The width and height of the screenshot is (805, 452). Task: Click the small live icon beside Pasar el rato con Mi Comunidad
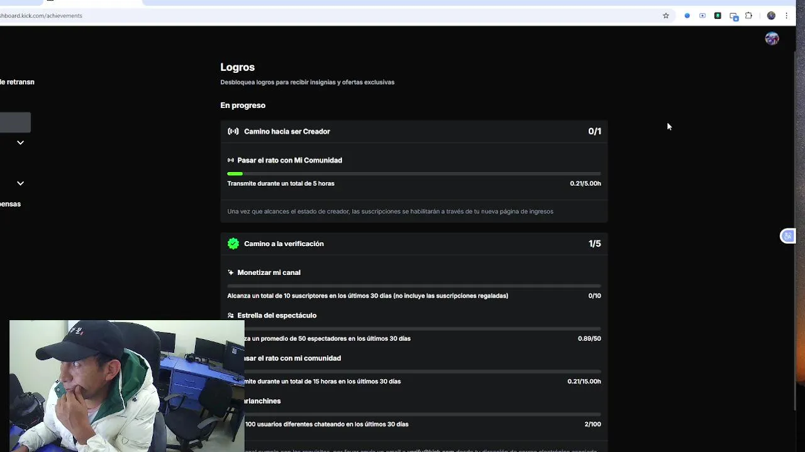[x=231, y=160]
